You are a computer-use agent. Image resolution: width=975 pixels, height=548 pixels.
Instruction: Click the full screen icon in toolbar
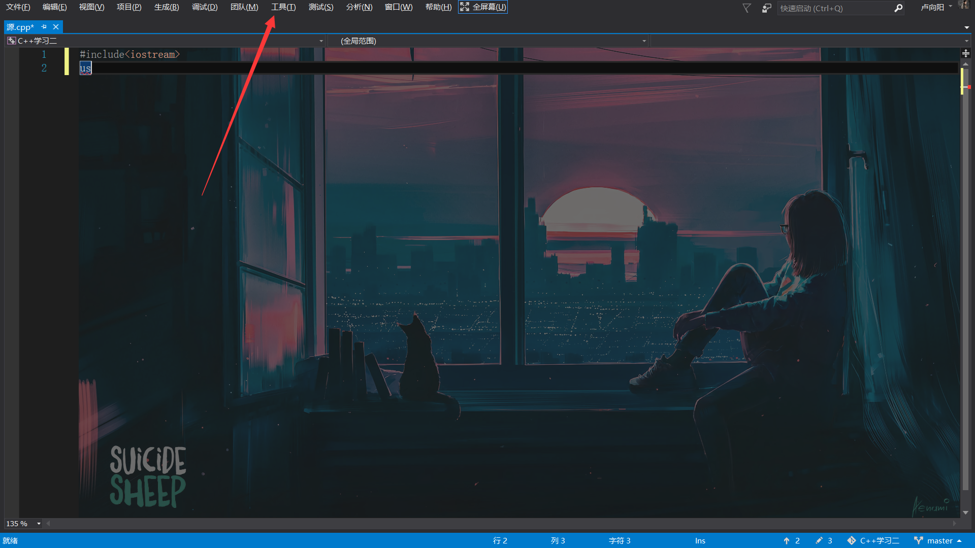pos(465,7)
